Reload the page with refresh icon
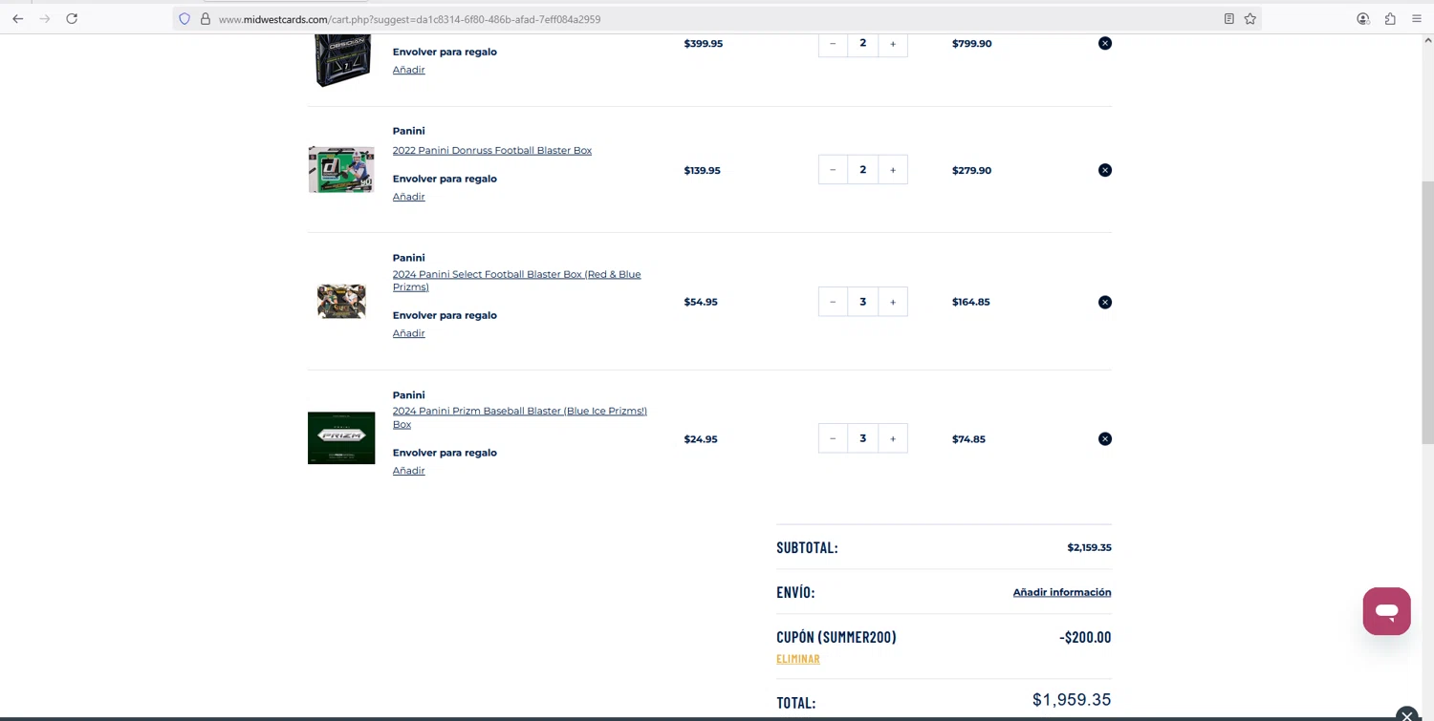This screenshot has height=721, width=1434. click(x=72, y=18)
